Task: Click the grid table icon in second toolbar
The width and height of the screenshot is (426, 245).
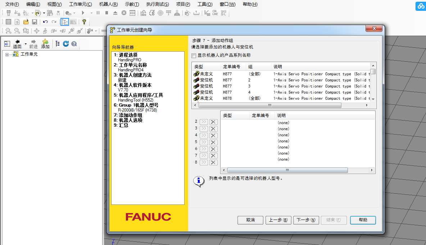Action: click(8, 22)
